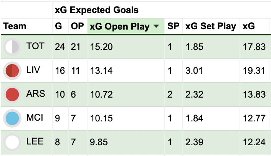
Task: Select the Team column header
Action: 15,26
